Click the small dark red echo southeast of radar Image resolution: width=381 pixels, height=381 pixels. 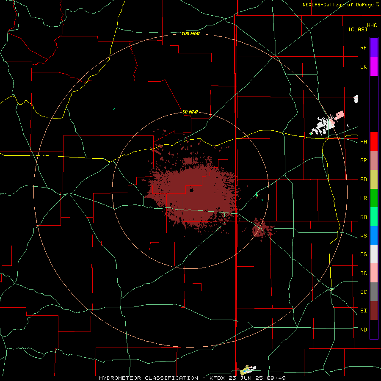click(262, 229)
